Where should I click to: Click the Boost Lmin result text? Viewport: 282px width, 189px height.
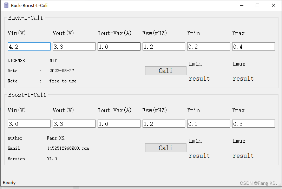pyautogui.click(x=199, y=156)
